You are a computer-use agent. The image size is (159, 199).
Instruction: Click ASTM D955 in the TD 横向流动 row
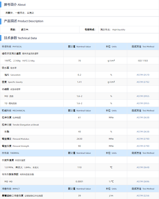point(143,103)
